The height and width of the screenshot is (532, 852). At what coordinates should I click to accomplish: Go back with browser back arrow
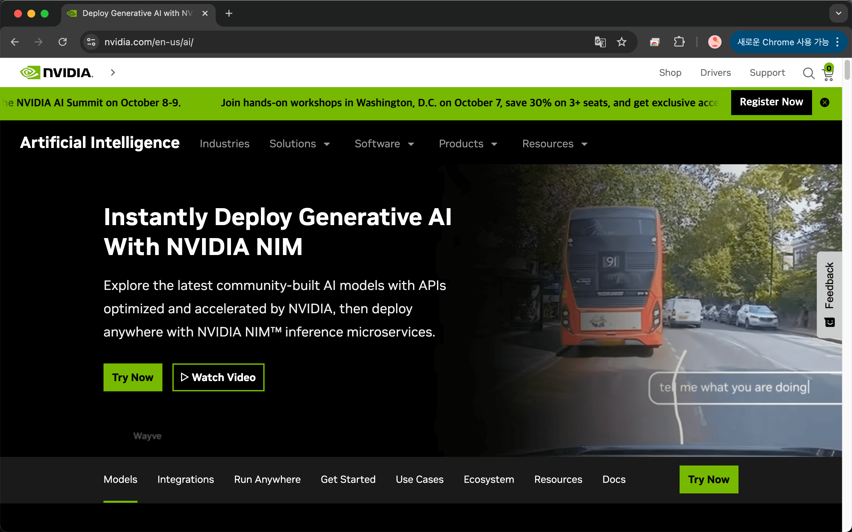pyautogui.click(x=15, y=42)
